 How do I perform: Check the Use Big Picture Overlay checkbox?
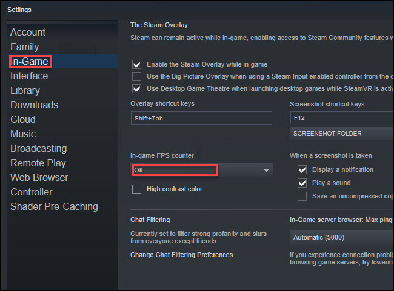tap(137, 76)
